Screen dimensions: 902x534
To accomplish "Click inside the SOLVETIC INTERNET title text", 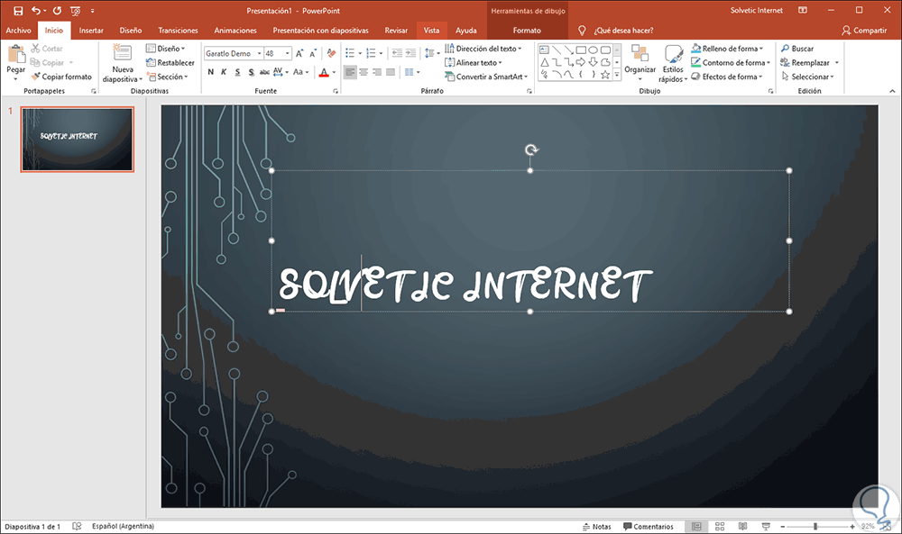I will tap(465, 285).
